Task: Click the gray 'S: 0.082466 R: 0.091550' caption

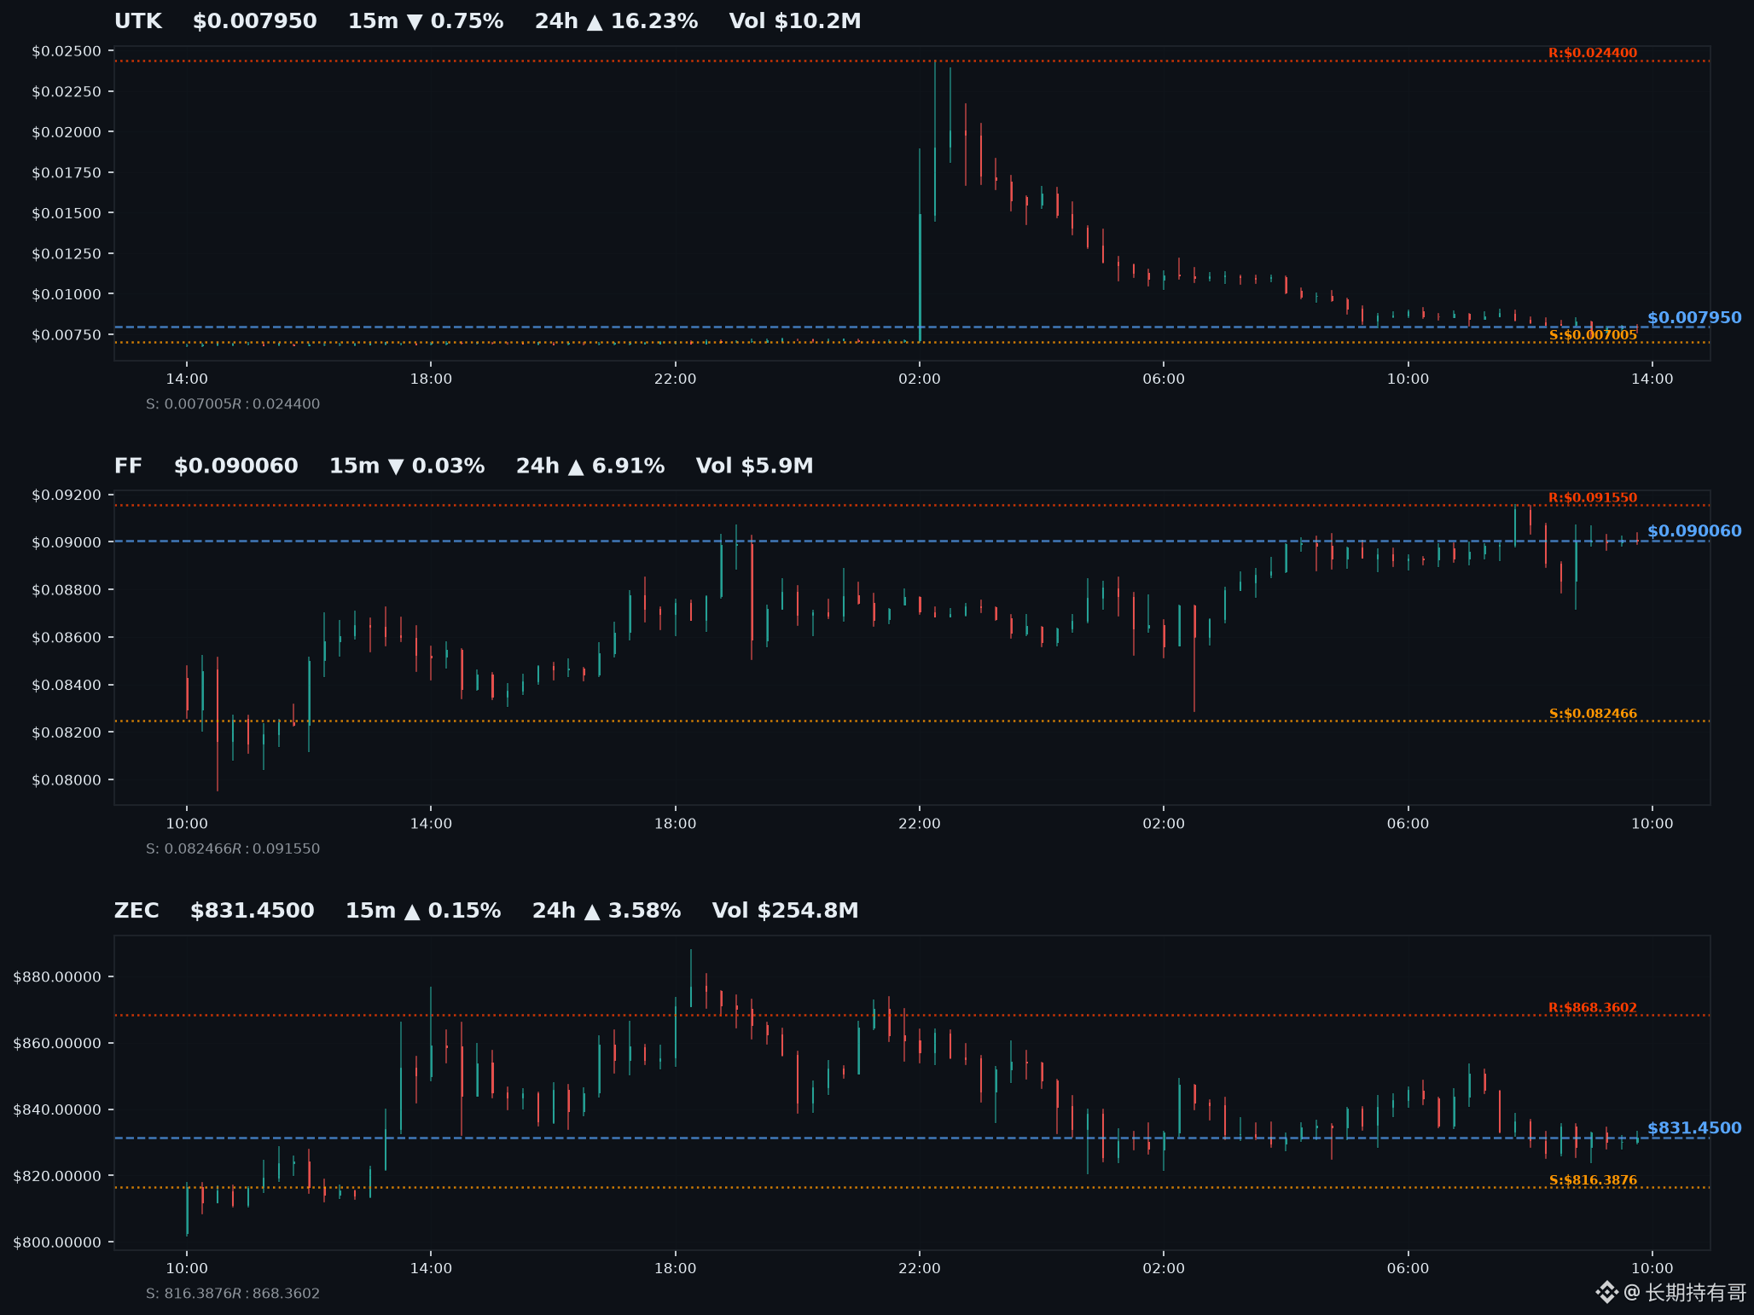Action: 233,849
